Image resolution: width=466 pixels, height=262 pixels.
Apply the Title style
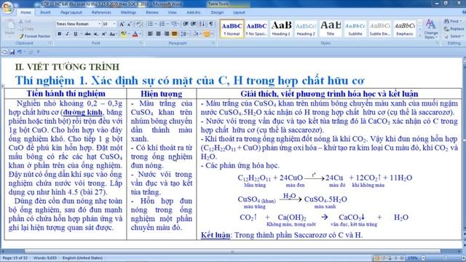tap(331, 28)
